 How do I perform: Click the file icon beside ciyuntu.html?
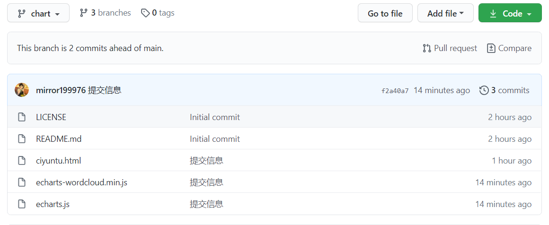tap(22, 161)
